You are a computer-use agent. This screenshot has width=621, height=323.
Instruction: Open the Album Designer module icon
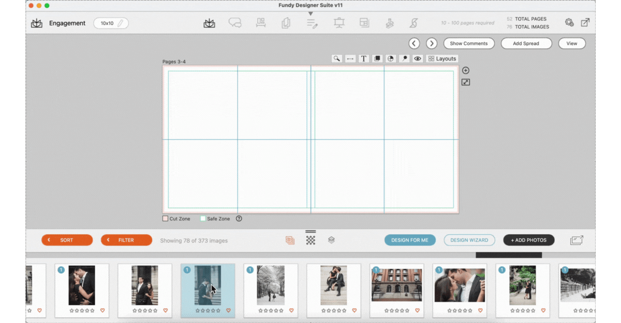tap(209, 23)
